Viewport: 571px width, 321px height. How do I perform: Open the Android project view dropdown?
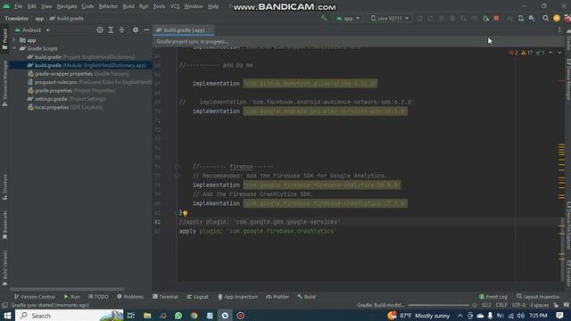tap(32, 30)
